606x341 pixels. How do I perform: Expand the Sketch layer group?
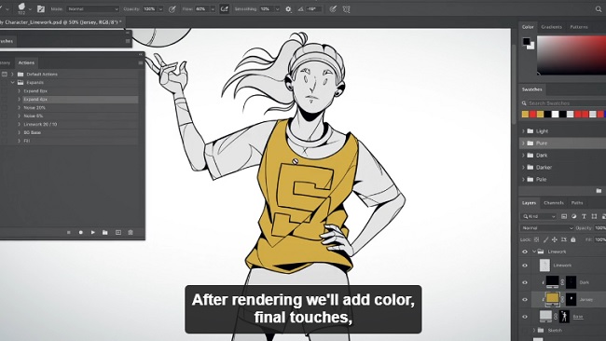coord(534,331)
